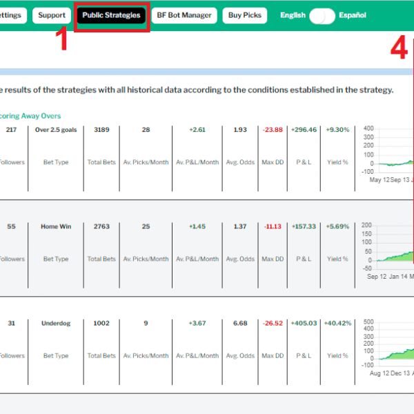This screenshot has width=414, height=414.
Task: Click Av. P&L/Month value +3.67
Action: [197, 324]
